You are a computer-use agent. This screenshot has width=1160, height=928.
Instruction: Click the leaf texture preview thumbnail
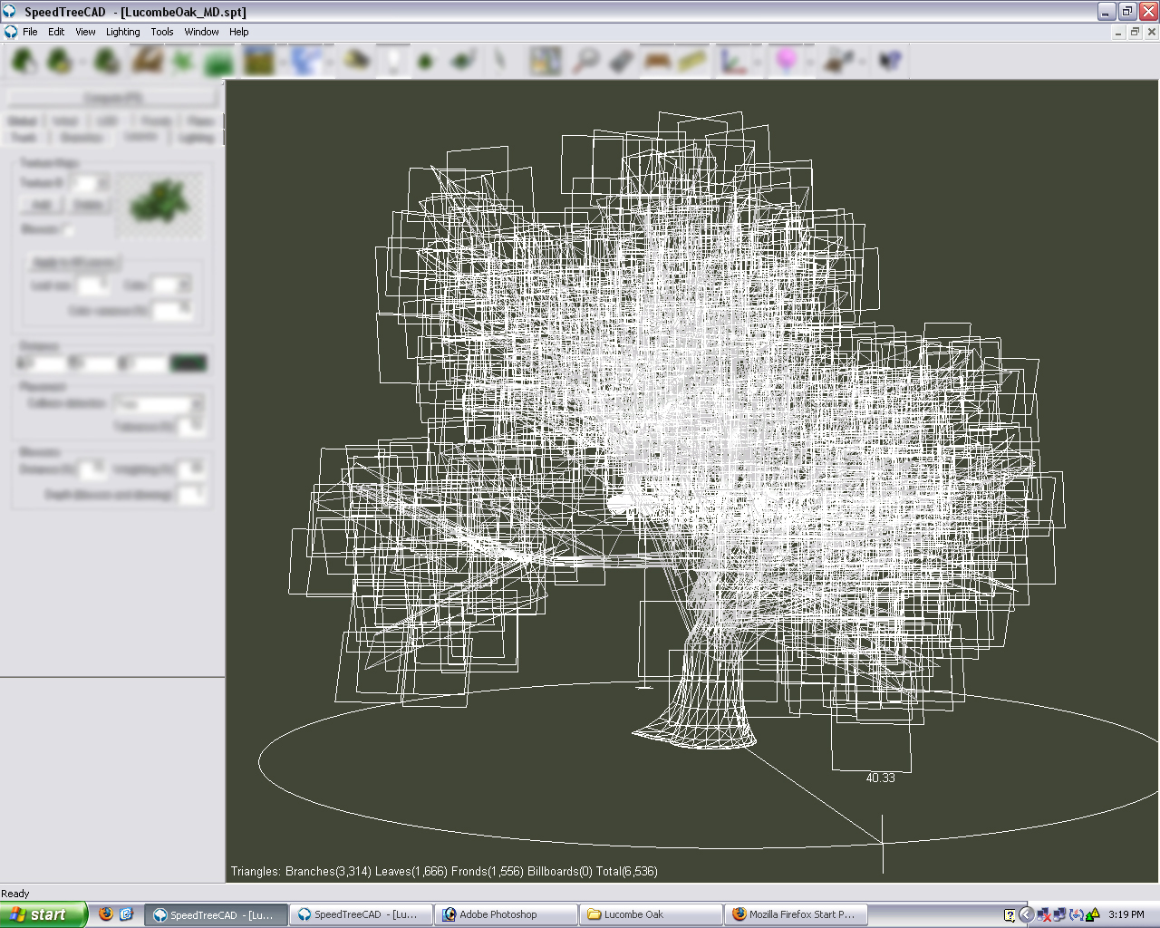click(x=160, y=201)
